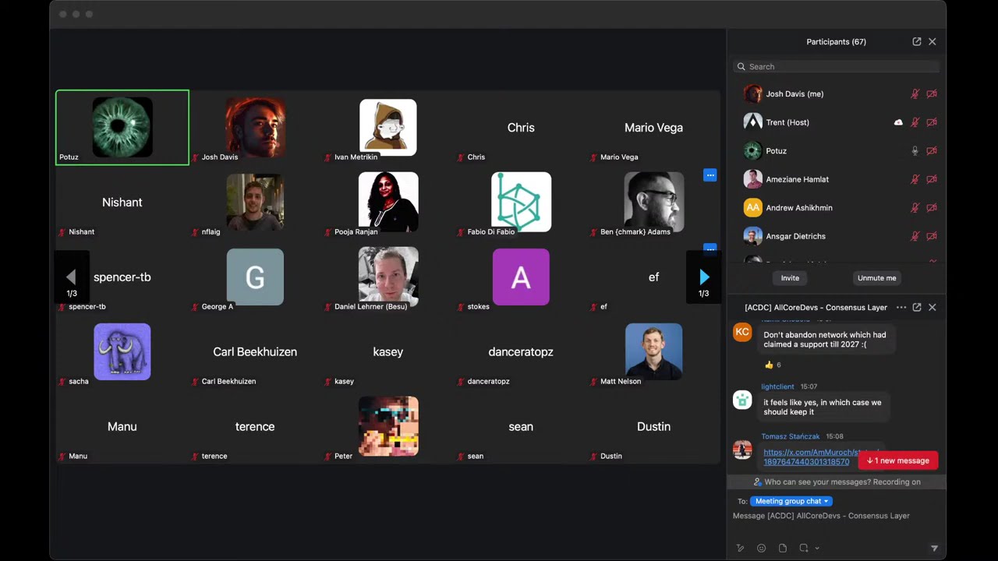
Task: Select George A's video tile with G avatar
Action: [255, 277]
